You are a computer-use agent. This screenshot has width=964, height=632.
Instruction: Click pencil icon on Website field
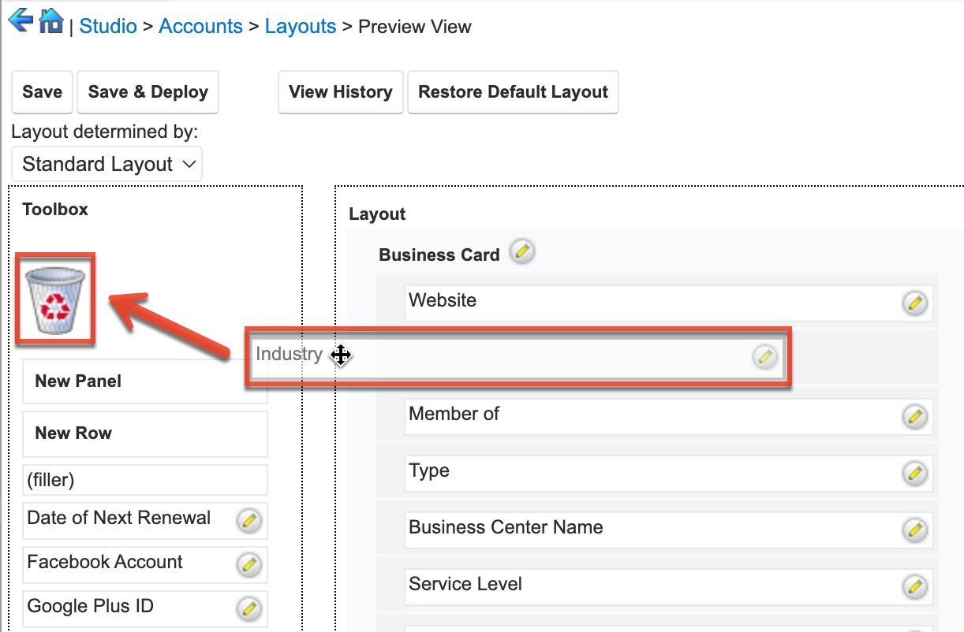tap(914, 303)
